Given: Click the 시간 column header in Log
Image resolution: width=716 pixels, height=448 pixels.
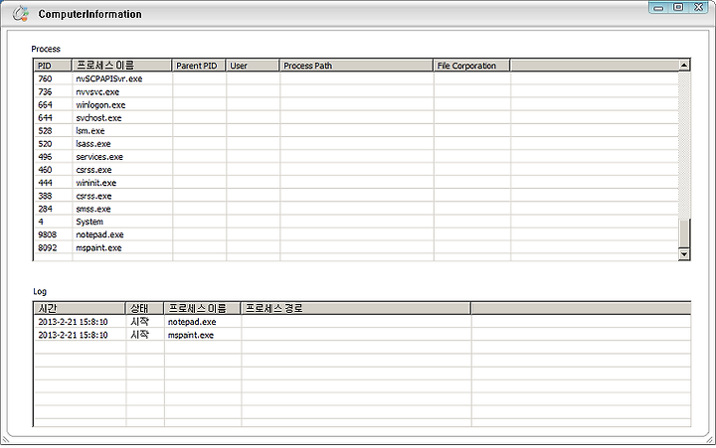Looking at the screenshot, I should (x=80, y=308).
